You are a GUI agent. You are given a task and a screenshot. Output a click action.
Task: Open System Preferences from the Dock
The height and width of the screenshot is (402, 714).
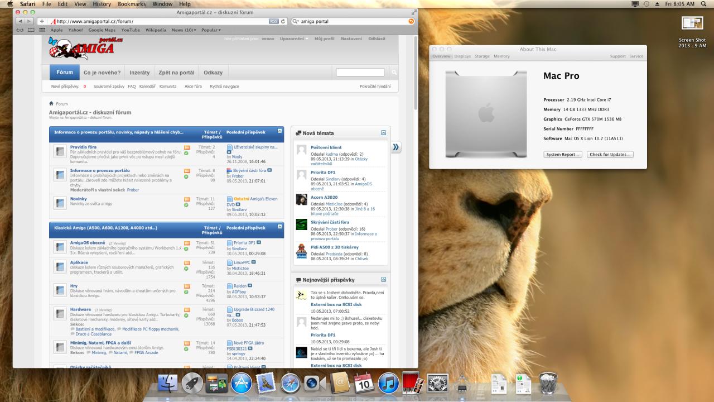pos(437,384)
